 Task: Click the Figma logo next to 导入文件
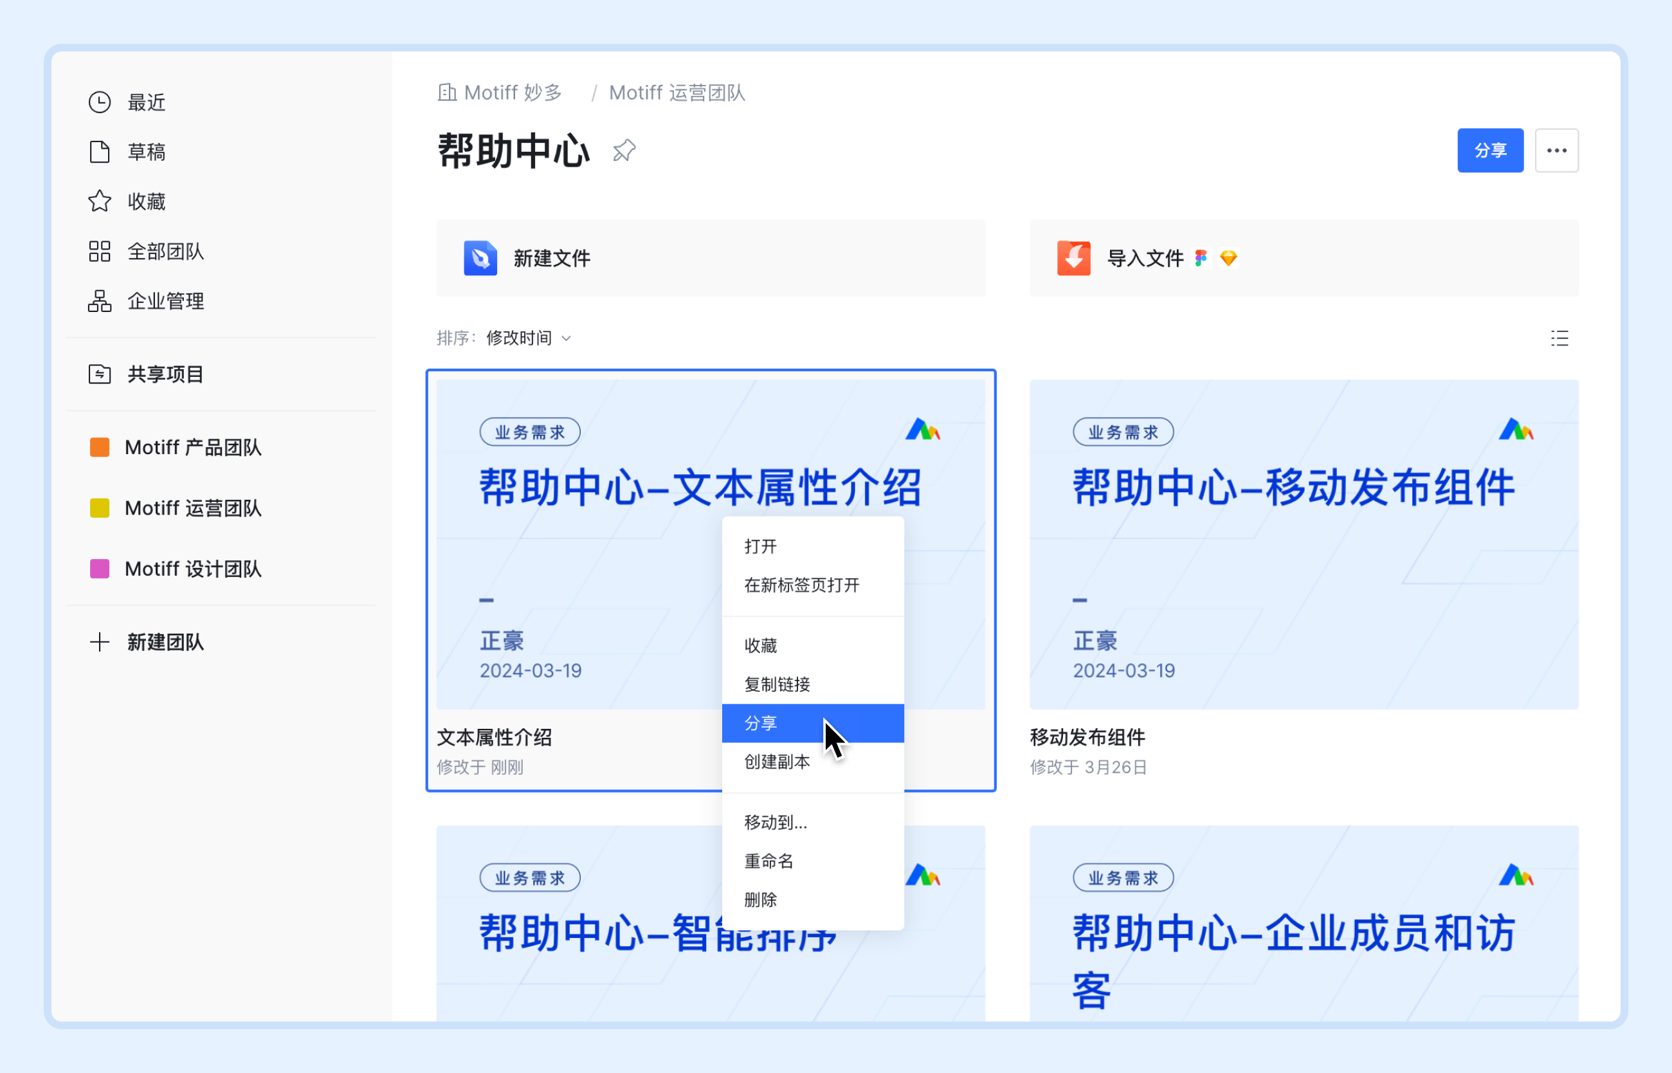tap(1201, 259)
